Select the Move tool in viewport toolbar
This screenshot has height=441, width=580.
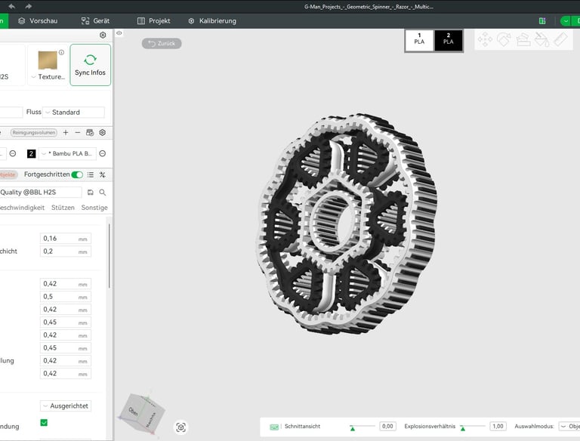pyautogui.click(x=485, y=39)
